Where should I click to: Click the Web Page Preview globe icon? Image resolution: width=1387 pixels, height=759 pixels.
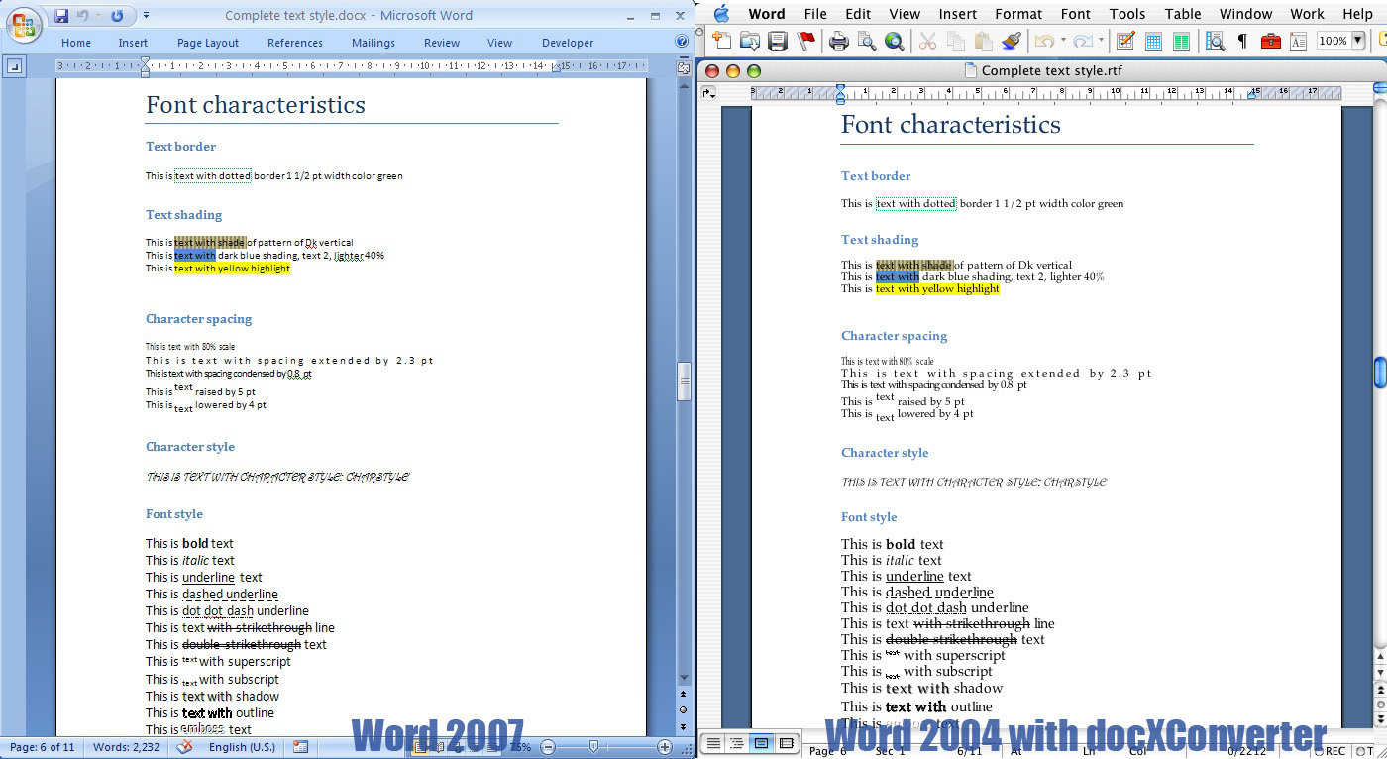tap(895, 41)
